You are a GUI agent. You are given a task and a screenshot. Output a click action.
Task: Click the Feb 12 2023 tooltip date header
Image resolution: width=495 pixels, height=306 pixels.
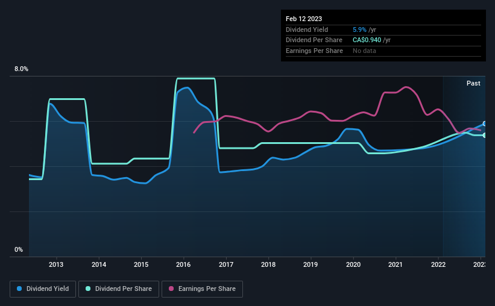304,19
